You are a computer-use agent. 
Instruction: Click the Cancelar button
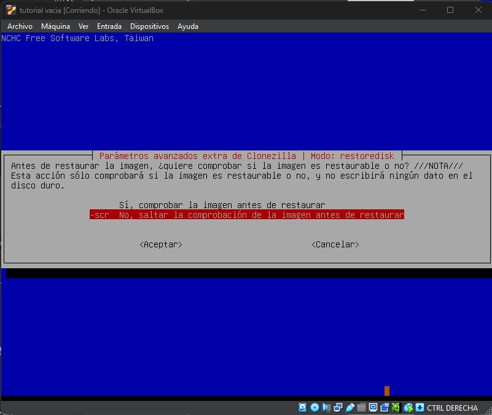(x=335, y=244)
